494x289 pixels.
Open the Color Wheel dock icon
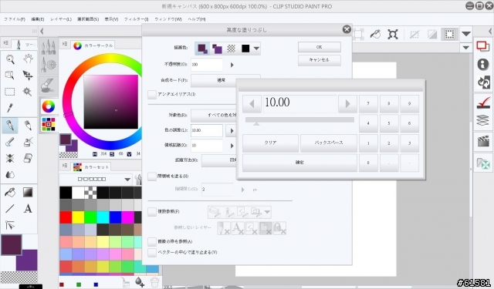coord(48,106)
